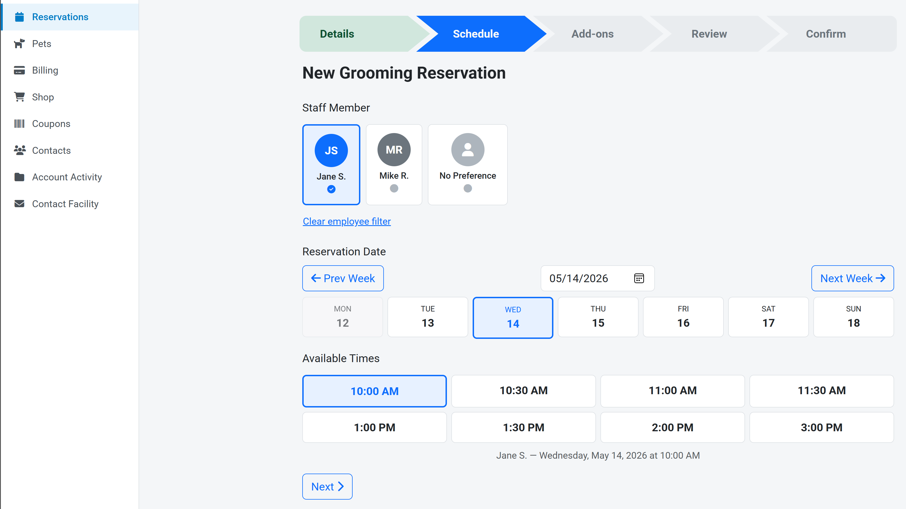Click the reservation date input field
The image size is (906, 509).
597,278
